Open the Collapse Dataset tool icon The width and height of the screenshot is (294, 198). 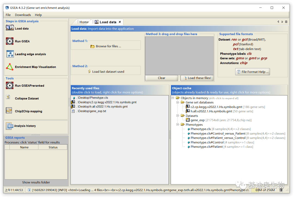click(x=8, y=97)
